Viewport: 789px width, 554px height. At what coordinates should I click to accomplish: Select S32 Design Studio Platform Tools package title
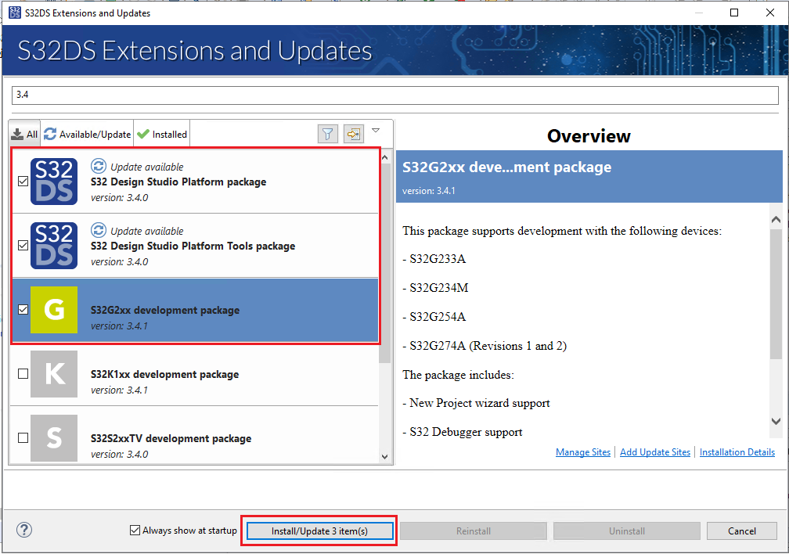click(x=193, y=246)
